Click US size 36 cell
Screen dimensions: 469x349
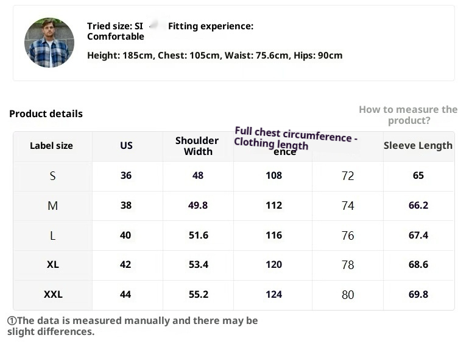[126, 176]
